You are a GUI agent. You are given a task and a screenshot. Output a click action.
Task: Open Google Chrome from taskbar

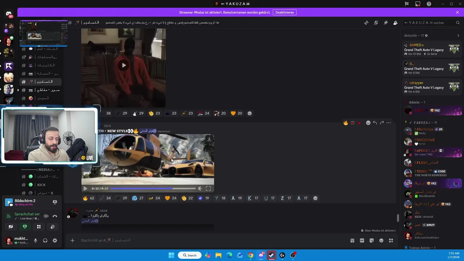(x=250, y=255)
